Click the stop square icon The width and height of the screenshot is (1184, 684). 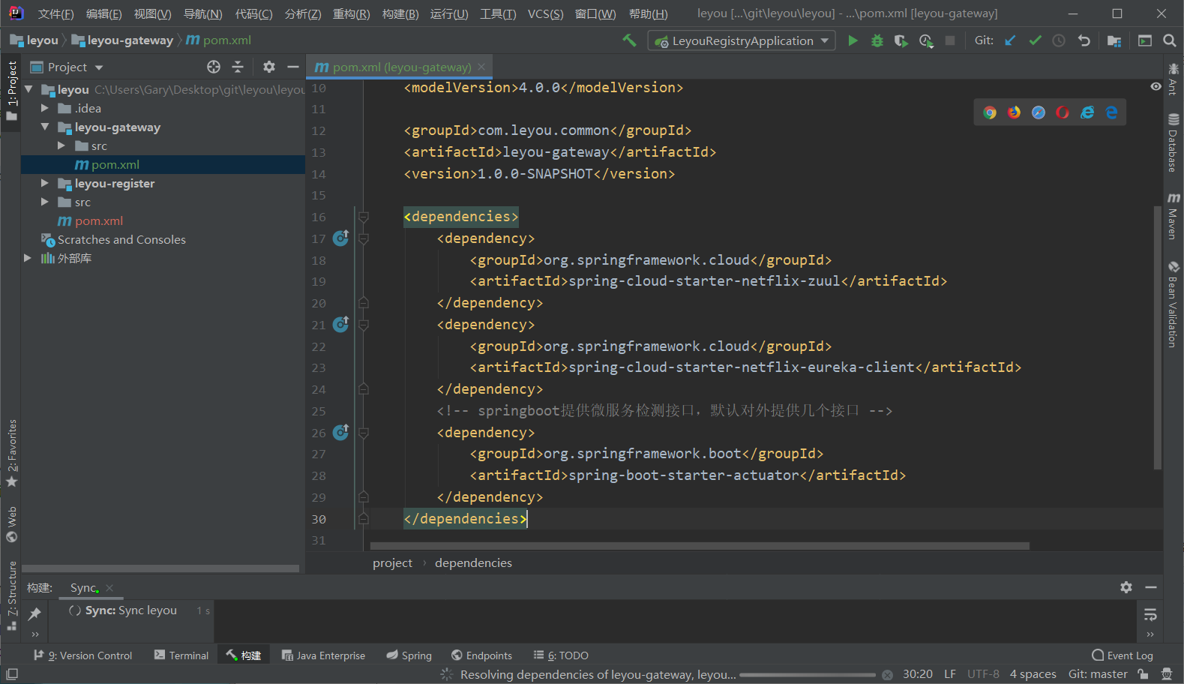tap(950, 40)
